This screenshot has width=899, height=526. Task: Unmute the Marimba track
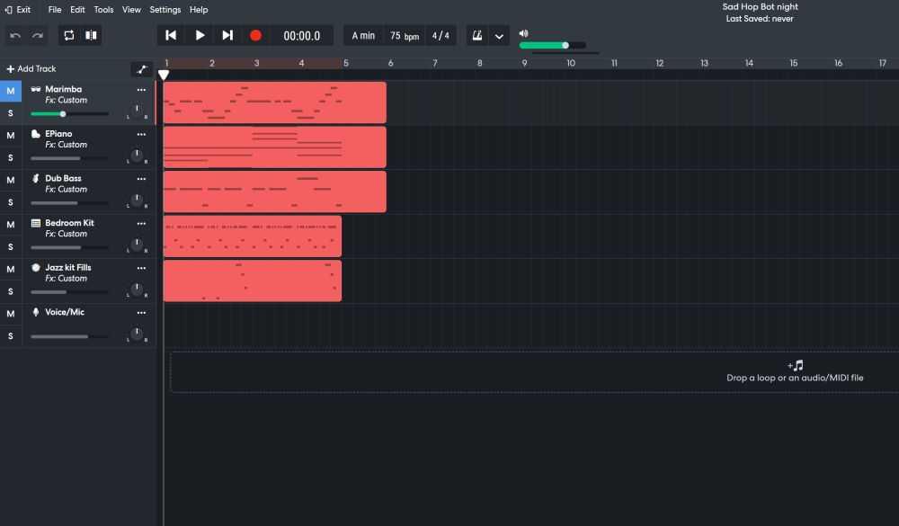pos(10,91)
